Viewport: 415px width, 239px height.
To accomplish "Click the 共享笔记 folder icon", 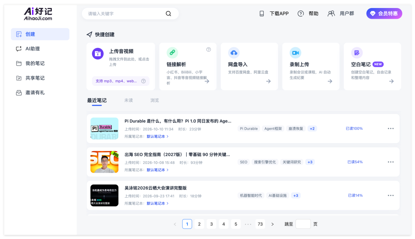I will 19,78.
